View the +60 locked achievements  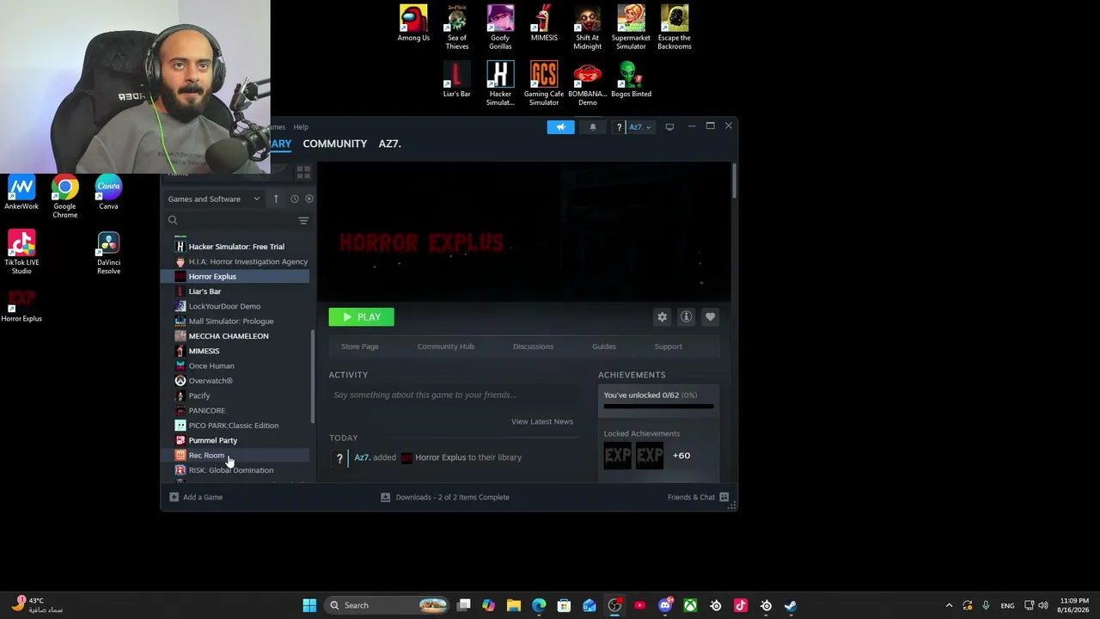[681, 456]
